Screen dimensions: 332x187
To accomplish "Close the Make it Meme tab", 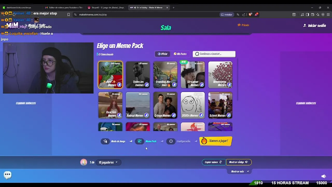I will 167,8.
